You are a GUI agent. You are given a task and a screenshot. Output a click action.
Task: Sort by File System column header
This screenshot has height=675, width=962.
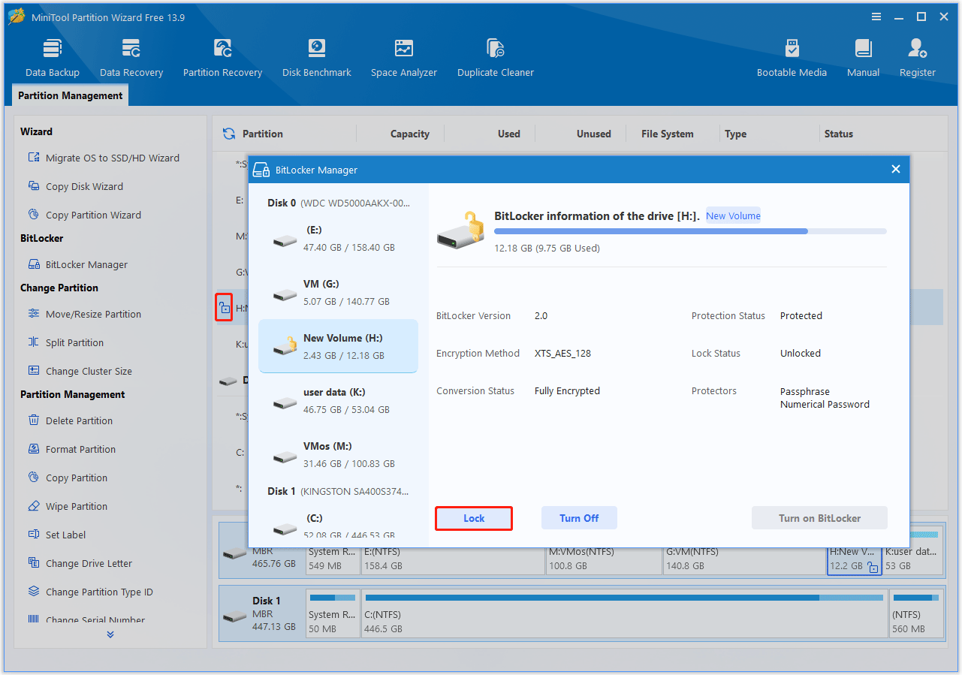[x=668, y=134]
